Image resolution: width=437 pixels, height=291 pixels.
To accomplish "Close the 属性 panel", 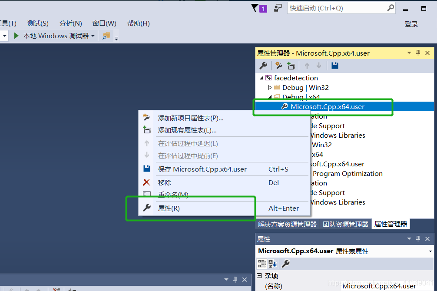I will (427, 239).
